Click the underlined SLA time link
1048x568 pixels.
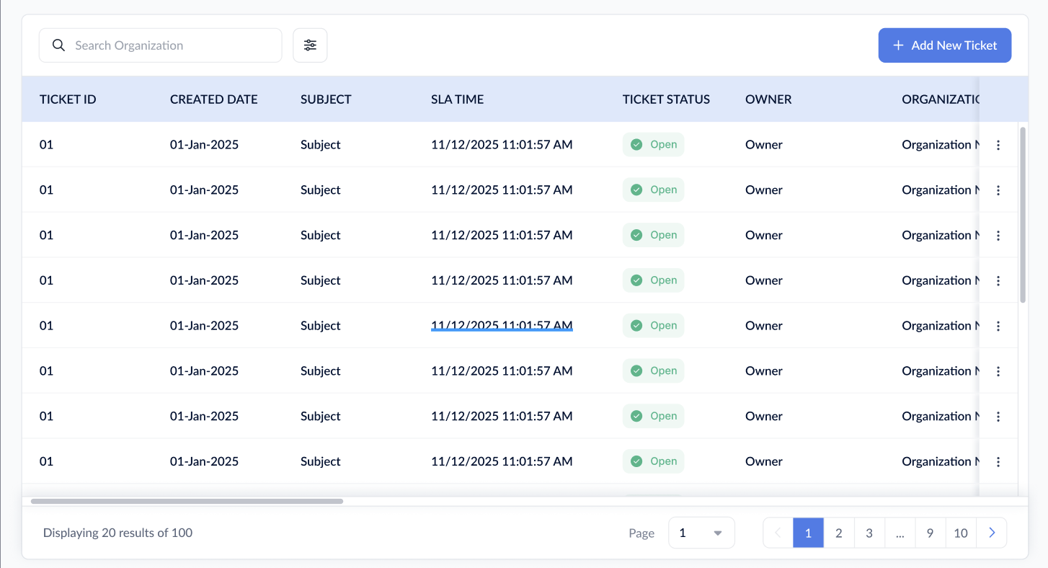(x=502, y=325)
